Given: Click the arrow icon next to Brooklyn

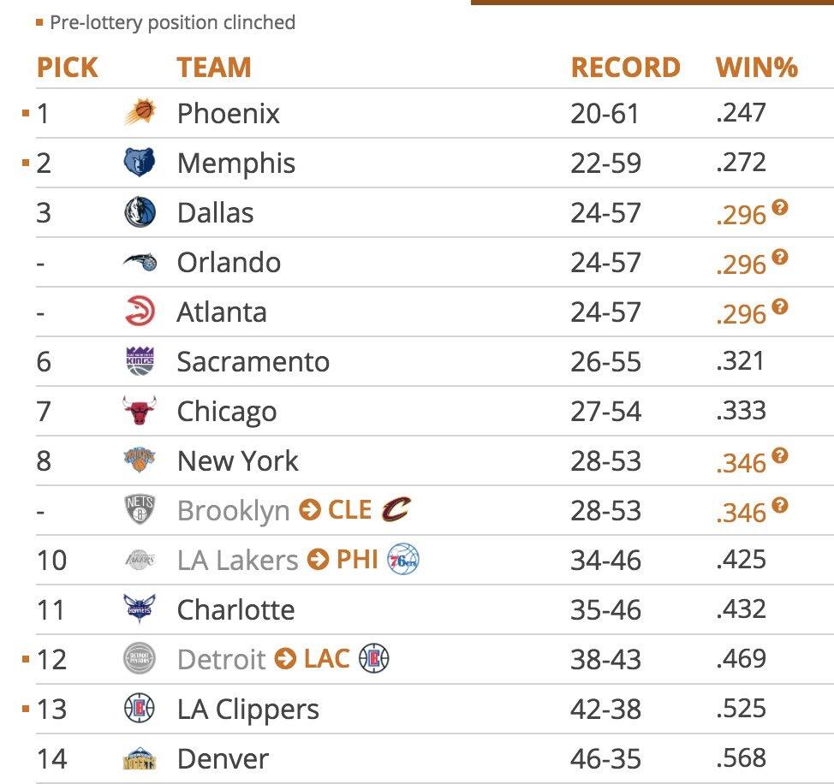Looking at the screenshot, I should point(309,511).
